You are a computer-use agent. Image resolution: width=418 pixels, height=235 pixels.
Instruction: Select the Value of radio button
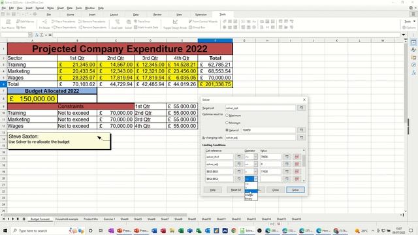point(227,131)
